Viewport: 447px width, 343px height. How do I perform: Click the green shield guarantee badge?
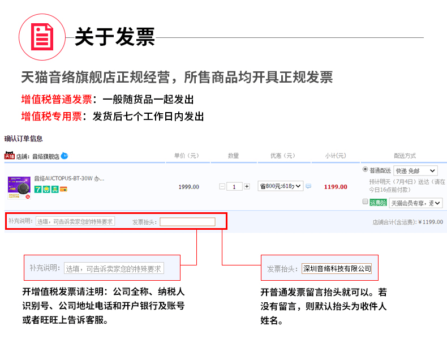click(x=46, y=189)
